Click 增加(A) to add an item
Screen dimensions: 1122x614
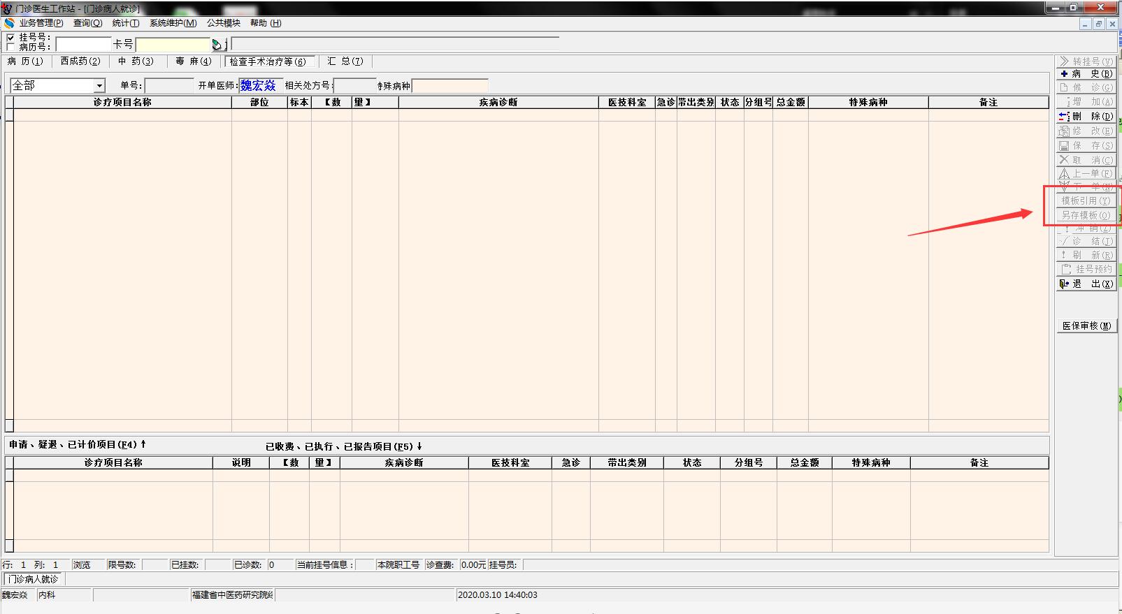pos(1086,102)
